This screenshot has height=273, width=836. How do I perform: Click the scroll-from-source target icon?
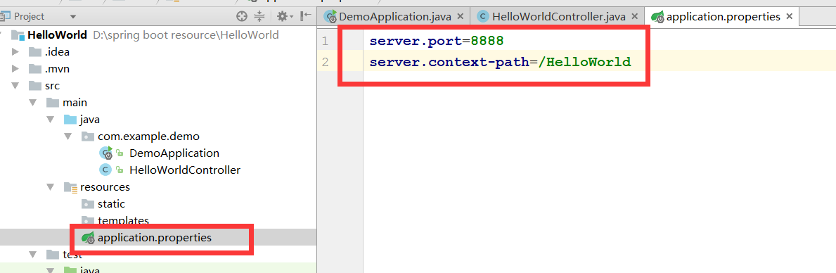(x=242, y=16)
